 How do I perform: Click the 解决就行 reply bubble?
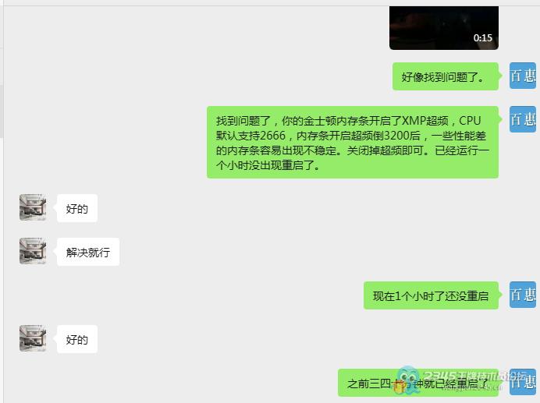point(88,252)
